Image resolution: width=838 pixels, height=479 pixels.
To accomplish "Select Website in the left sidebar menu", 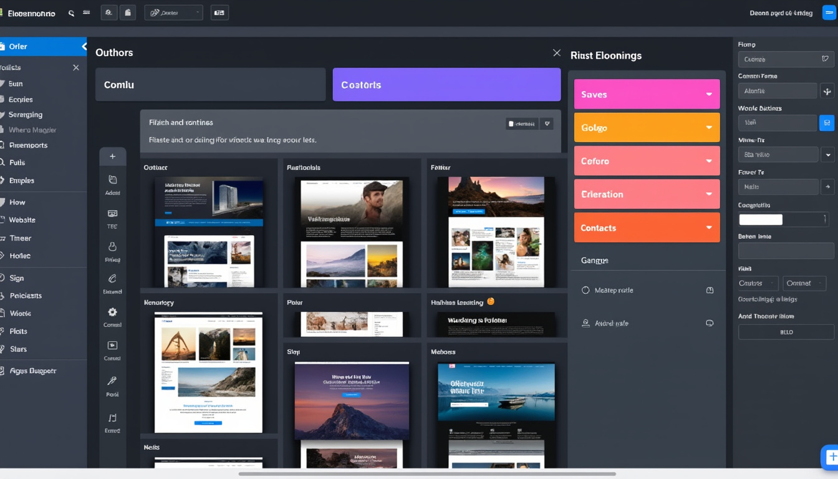I will 22,220.
